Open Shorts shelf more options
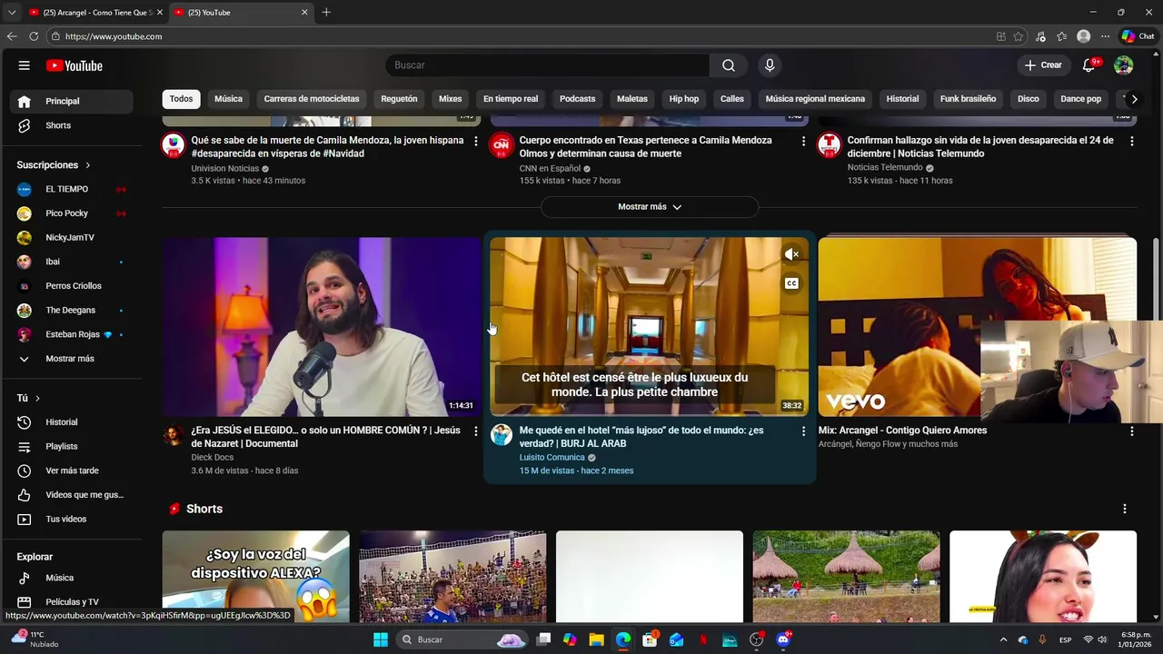The height and width of the screenshot is (654, 1163). tap(1125, 509)
